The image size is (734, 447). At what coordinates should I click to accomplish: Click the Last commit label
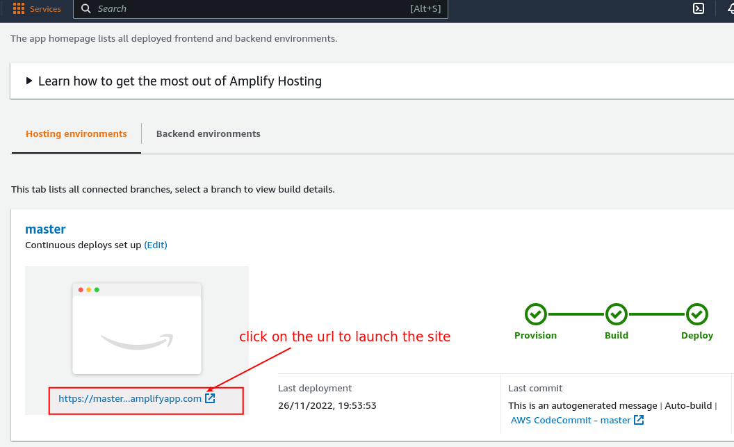pyautogui.click(x=535, y=388)
